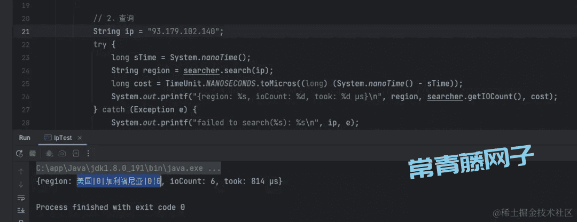Select the Run tool window label
Image resolution: width=577 pixels, height=222 pixels.
(25, 138)
